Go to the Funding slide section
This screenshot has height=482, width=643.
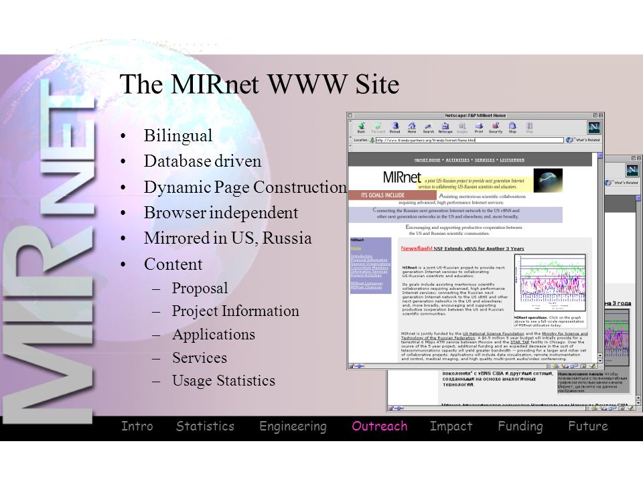(x=520, y=426)
